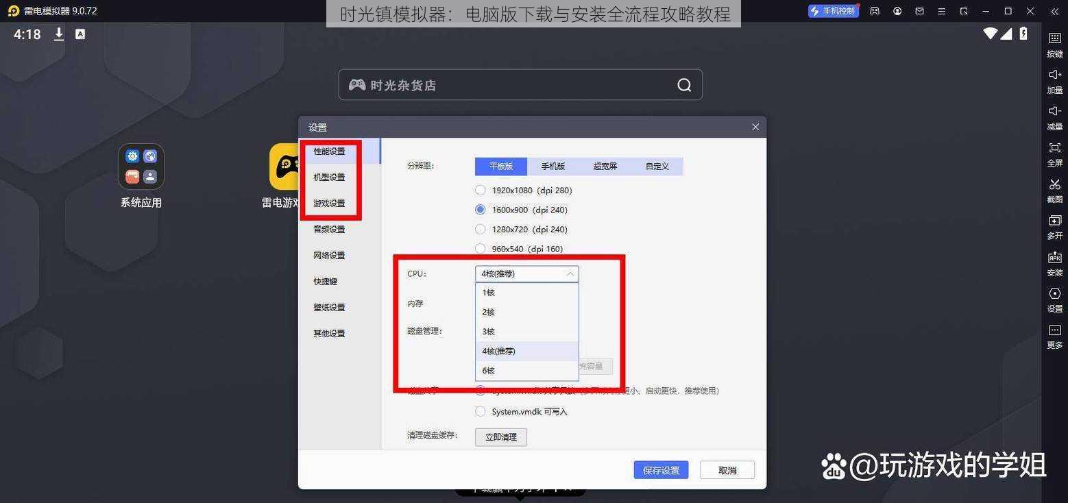Click the 手机控制 button in title bar
1068x503 pixels.
tap(834, 11)
